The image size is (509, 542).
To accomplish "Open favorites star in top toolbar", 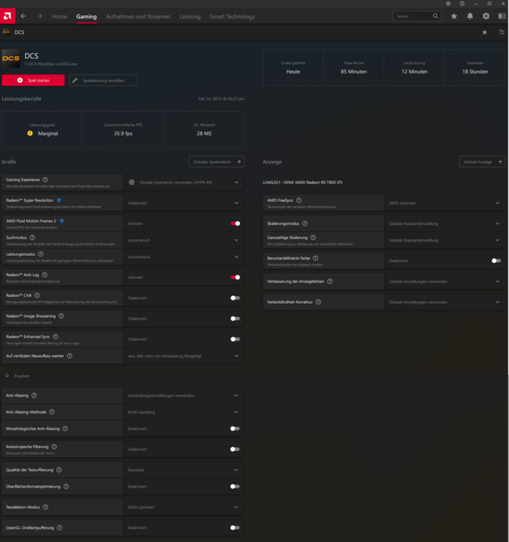I will 454,16.
